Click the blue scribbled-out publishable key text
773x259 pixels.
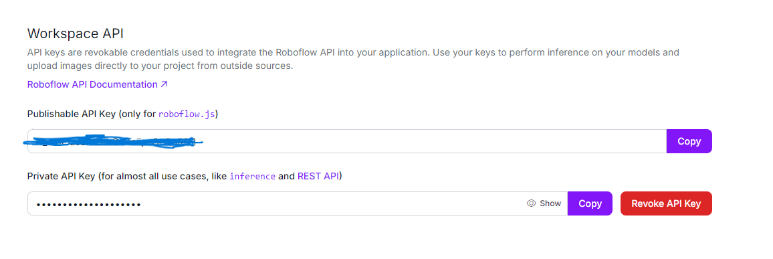click(114, 142)
